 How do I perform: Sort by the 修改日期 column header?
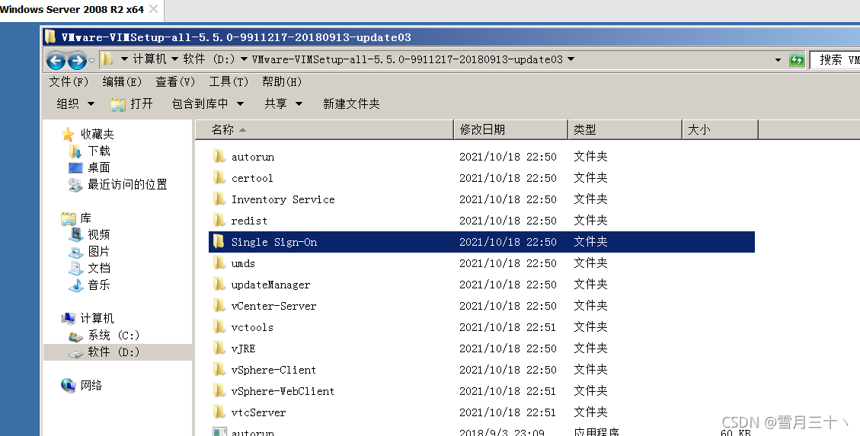pos(511,130)
